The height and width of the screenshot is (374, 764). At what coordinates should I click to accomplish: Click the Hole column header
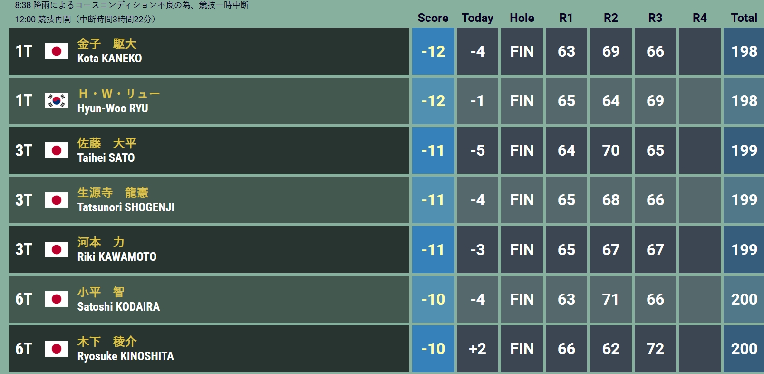point(522,18)
